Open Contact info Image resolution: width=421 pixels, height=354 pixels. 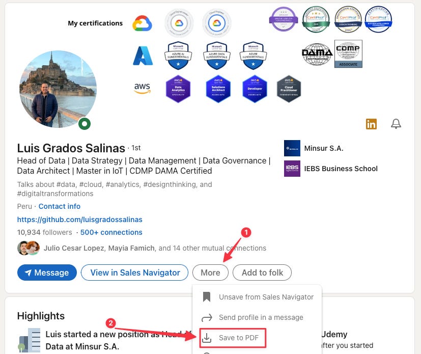(x=60, y=206)
